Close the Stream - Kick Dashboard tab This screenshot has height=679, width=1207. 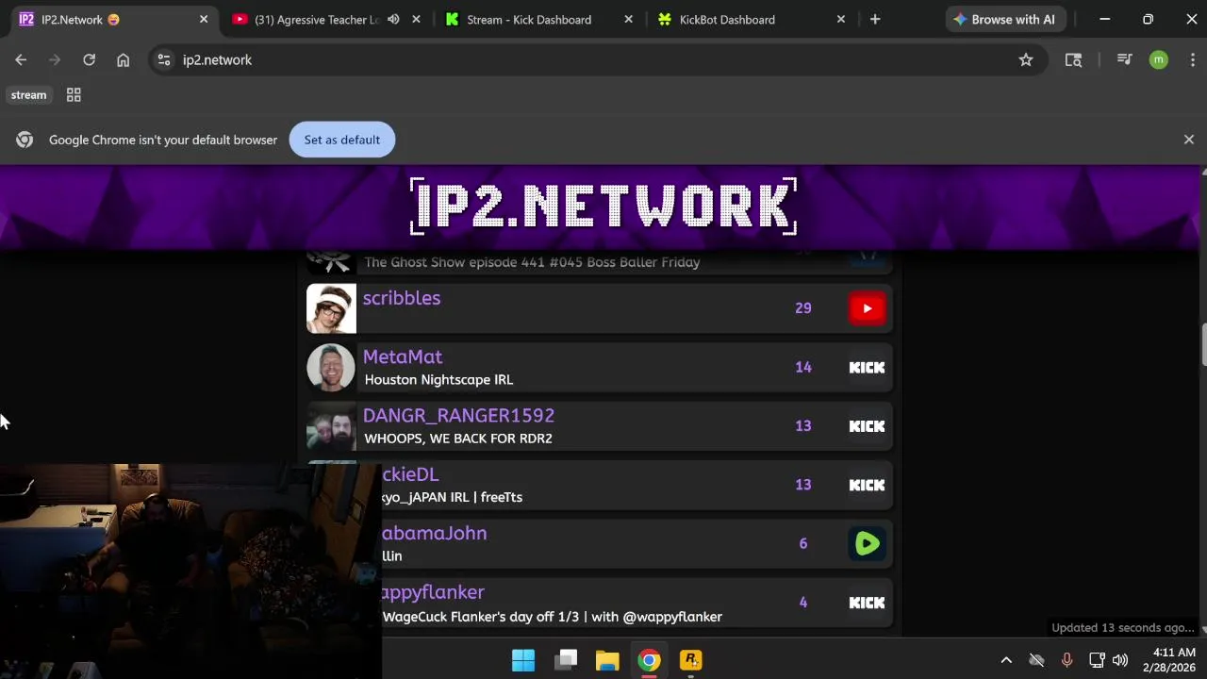coord(629,19)
